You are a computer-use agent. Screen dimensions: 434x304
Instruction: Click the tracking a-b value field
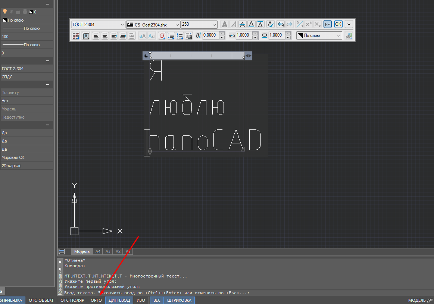coord(244,35)
